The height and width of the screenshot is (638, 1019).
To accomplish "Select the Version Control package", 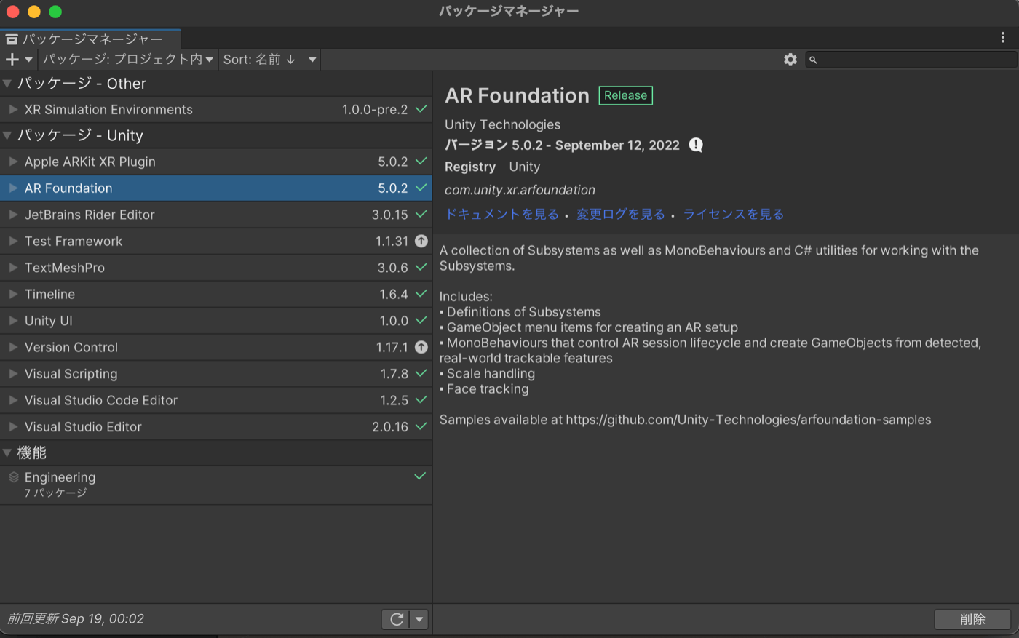I will [x=216, y=347].
